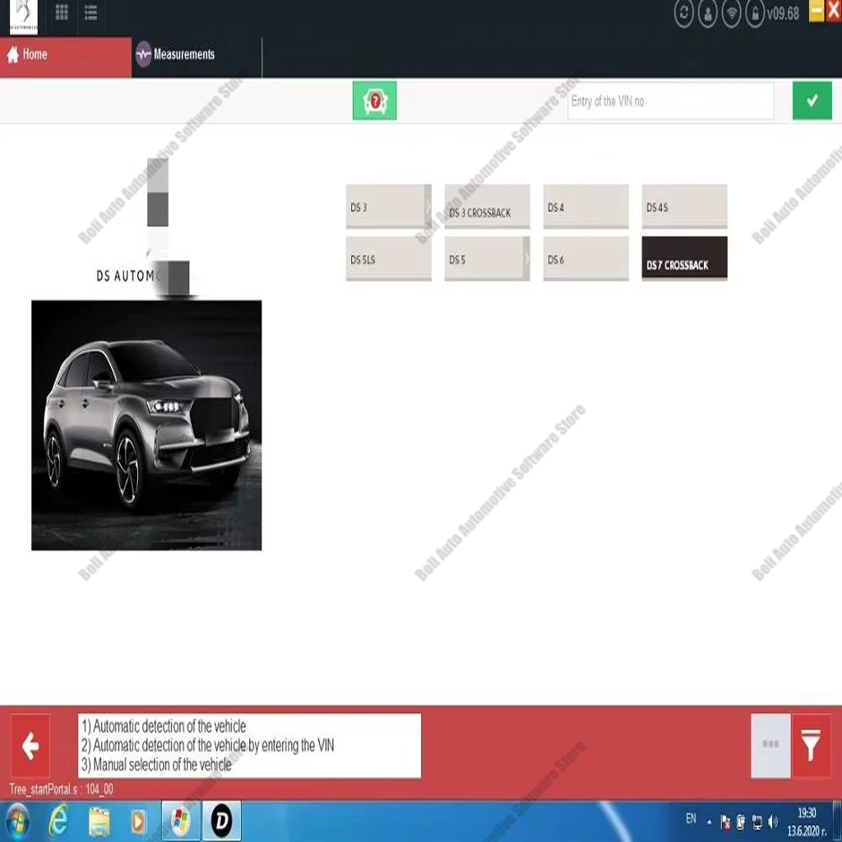Viewport: 842px width, 842px height.
Task: Click the unlocked padlock icon
Action: pos(755,14)
